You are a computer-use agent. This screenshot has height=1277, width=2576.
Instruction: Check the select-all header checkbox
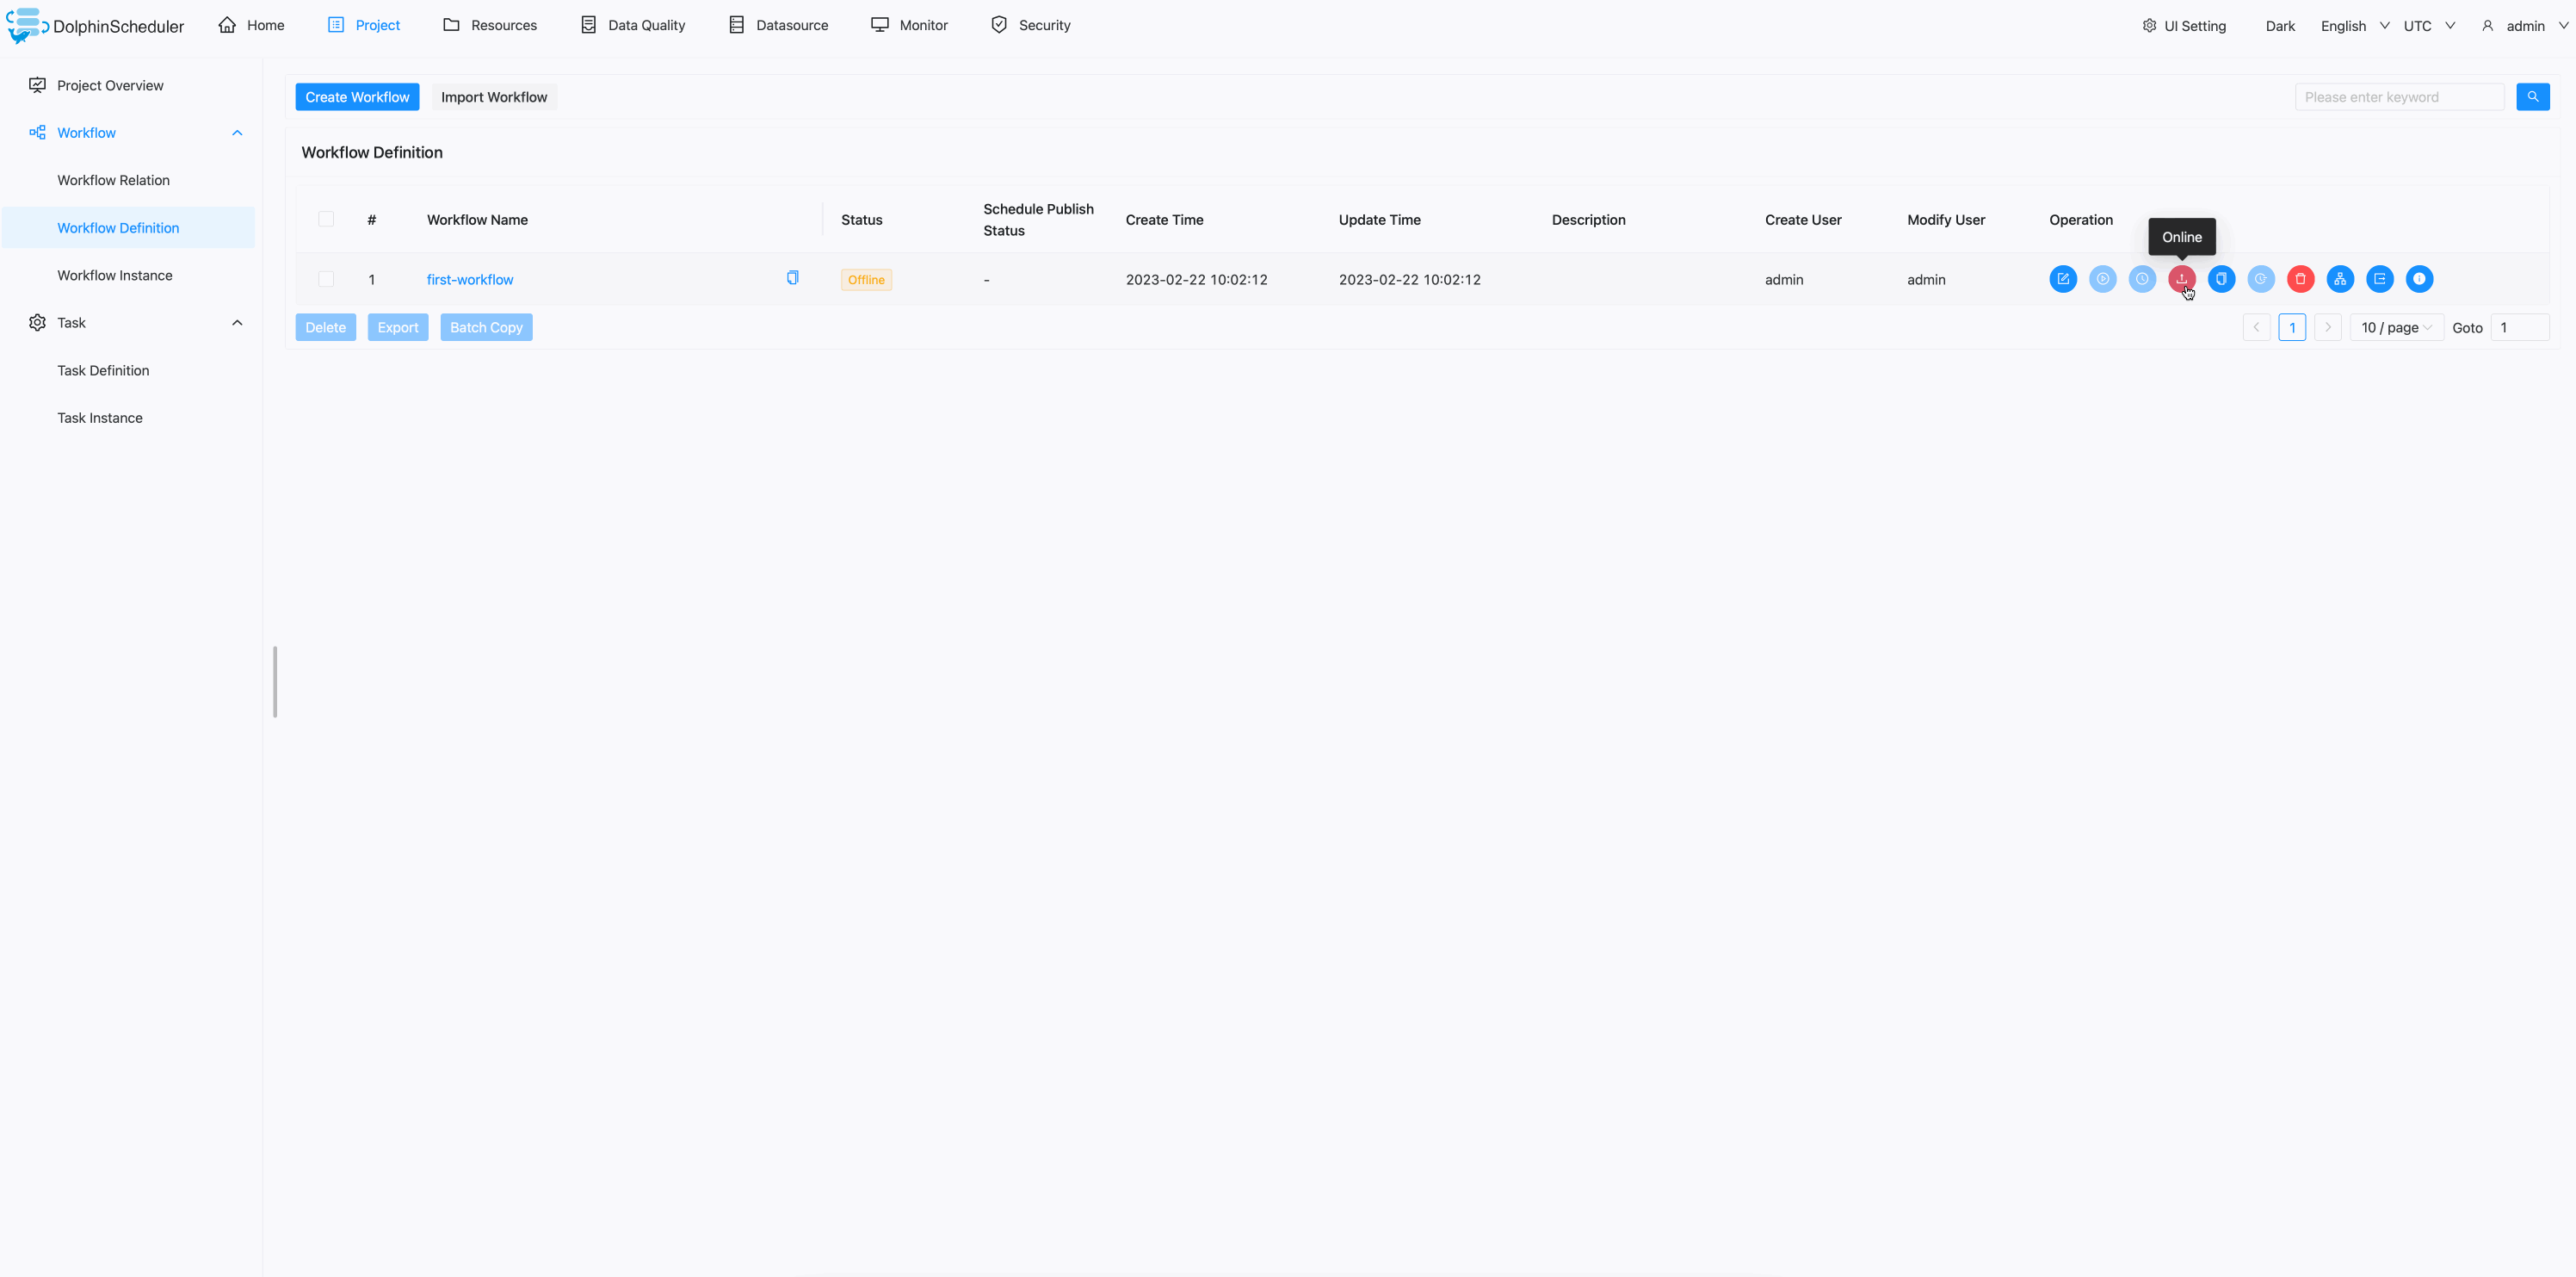(326, 220)
